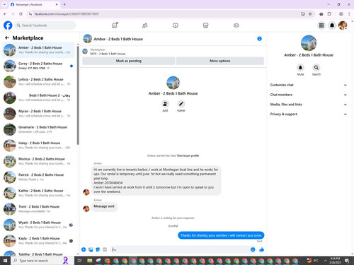Choose a GIF icon in composer
354x265 pixels.
105,249
